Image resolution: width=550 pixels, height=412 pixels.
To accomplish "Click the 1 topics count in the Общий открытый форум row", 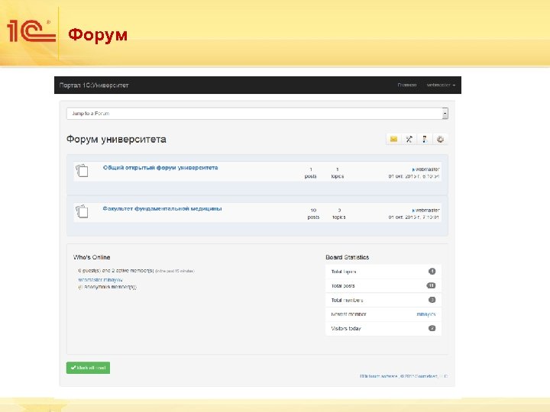I will click(x=338, y=172).
